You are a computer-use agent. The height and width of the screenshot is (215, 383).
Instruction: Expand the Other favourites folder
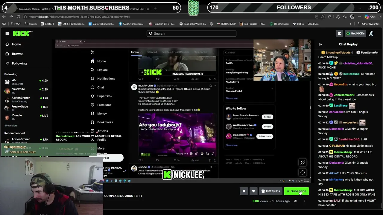(x=368, y=24)
